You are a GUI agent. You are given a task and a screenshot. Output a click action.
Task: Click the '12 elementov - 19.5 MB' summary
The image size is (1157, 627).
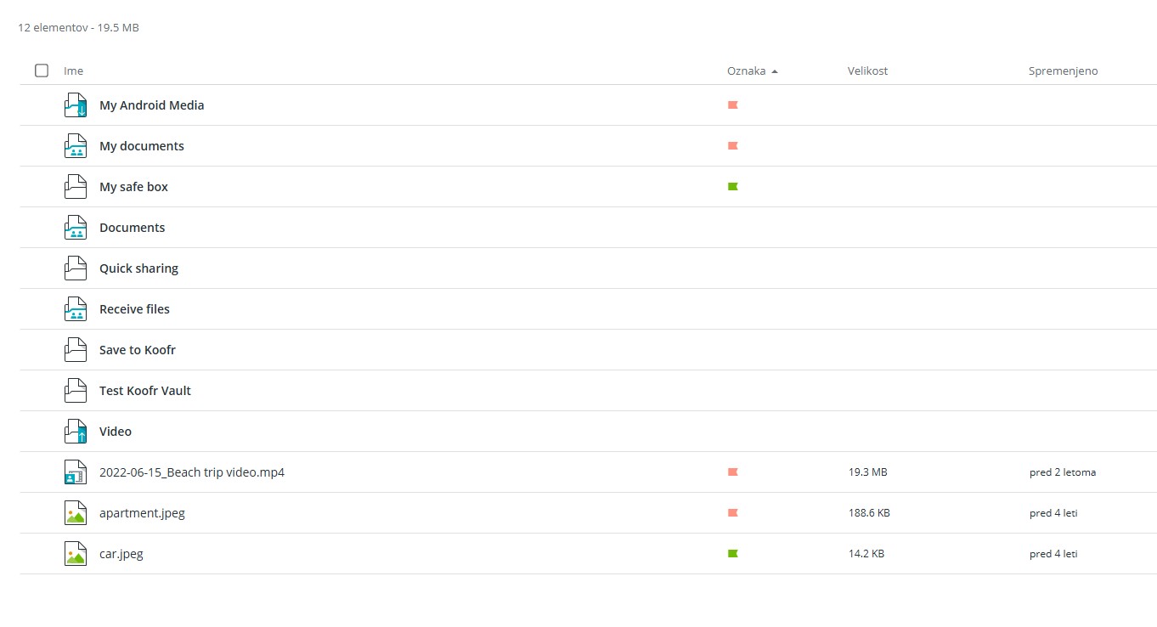tap(78, 28)
